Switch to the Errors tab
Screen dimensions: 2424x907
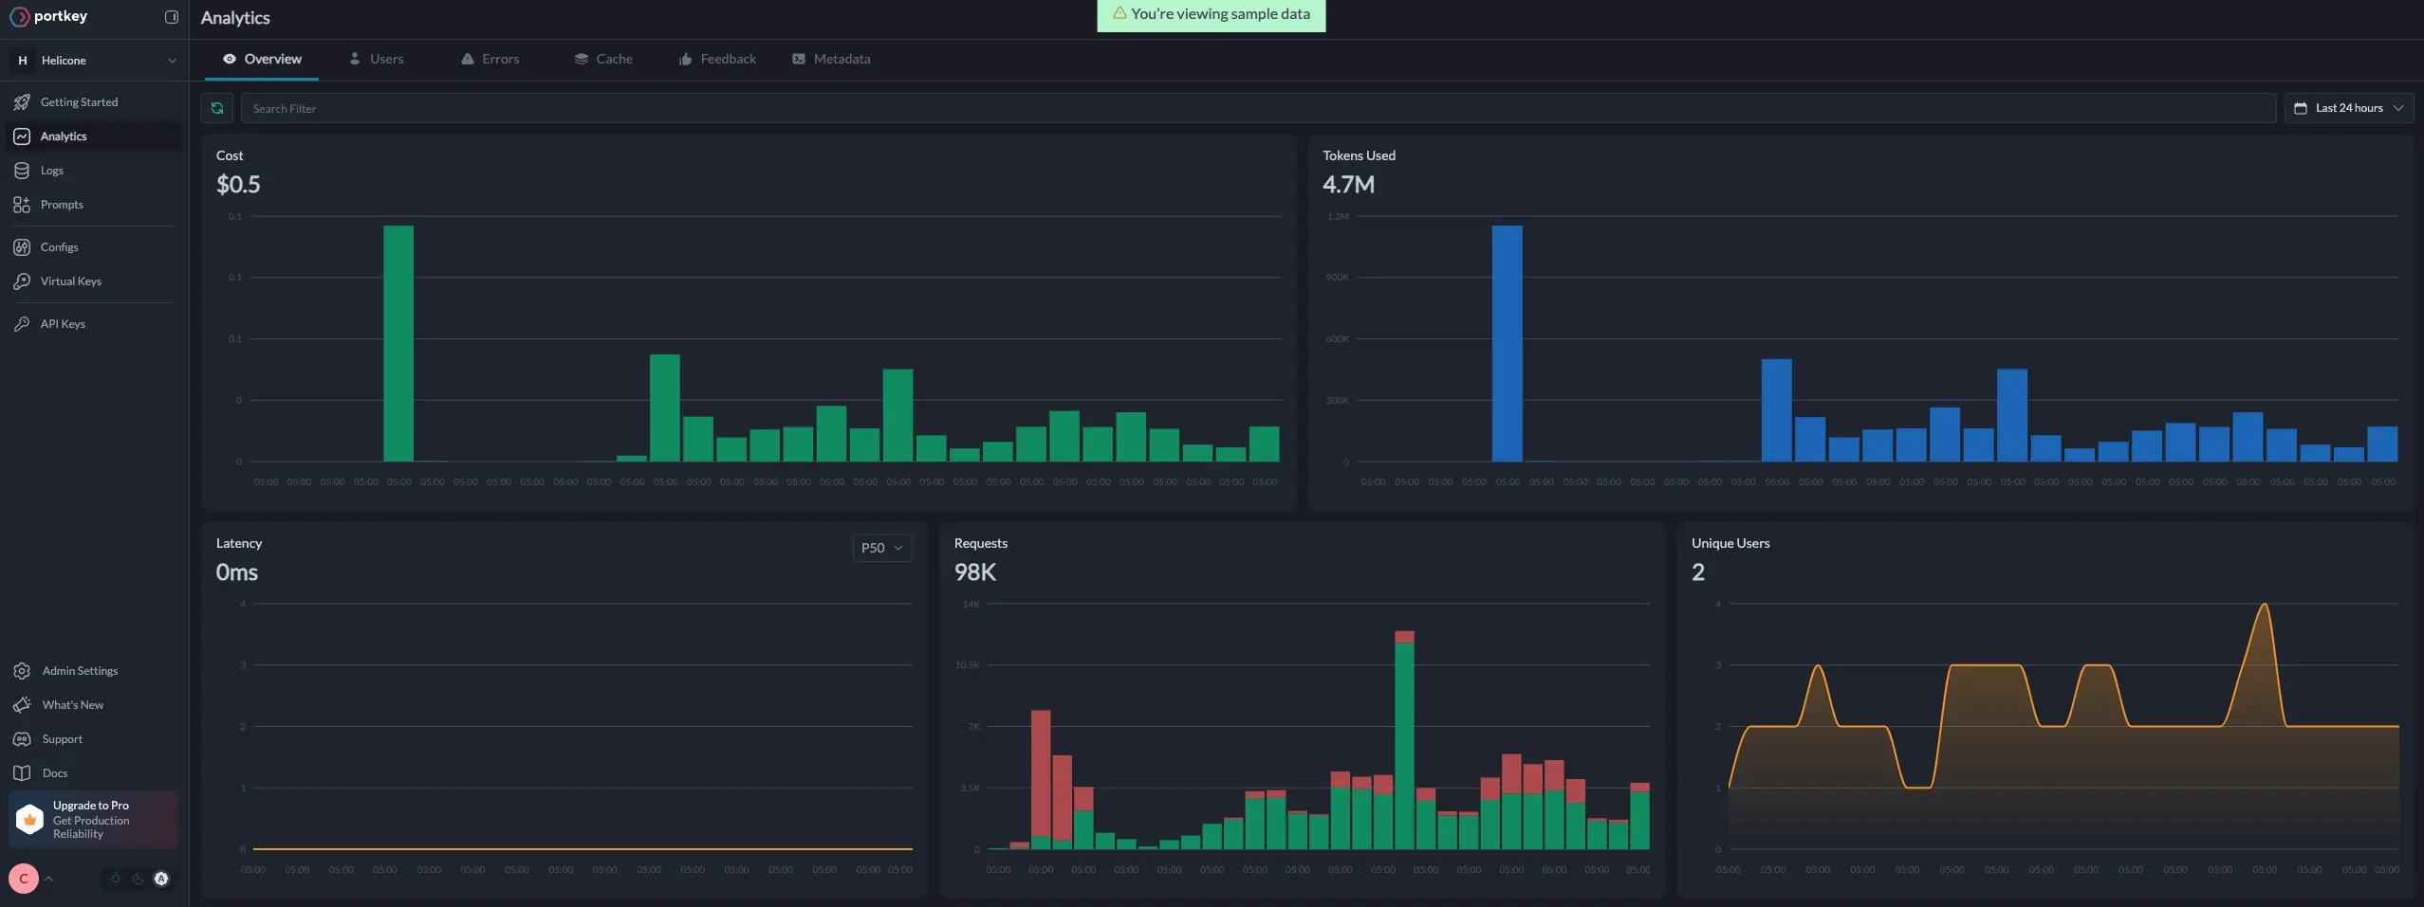coord(490,59)
